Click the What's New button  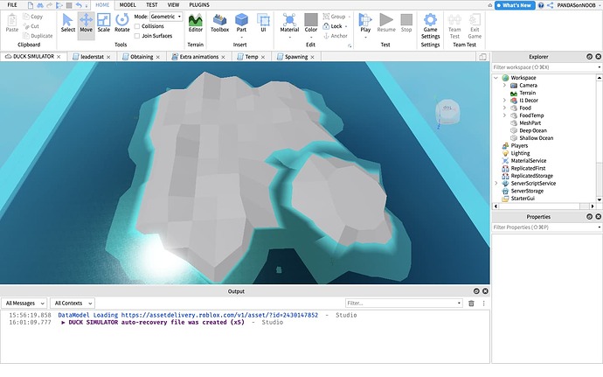[x=515, y=5]
